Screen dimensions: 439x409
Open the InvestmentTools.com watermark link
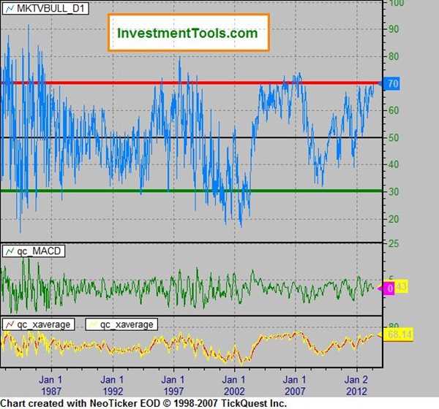(187, 33)
